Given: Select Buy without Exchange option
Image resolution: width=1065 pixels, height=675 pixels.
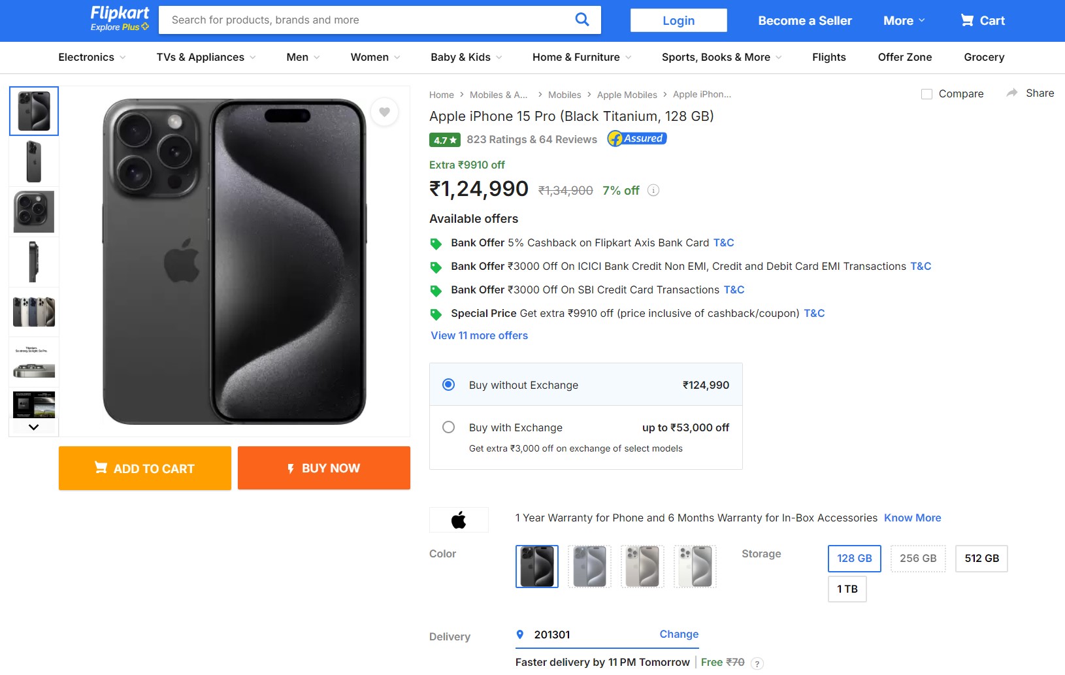Looking at the screenshot, I should click(x=449, y=385).
